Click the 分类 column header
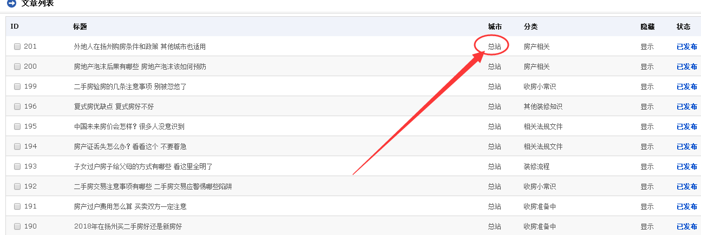 [x=530, y=26]
